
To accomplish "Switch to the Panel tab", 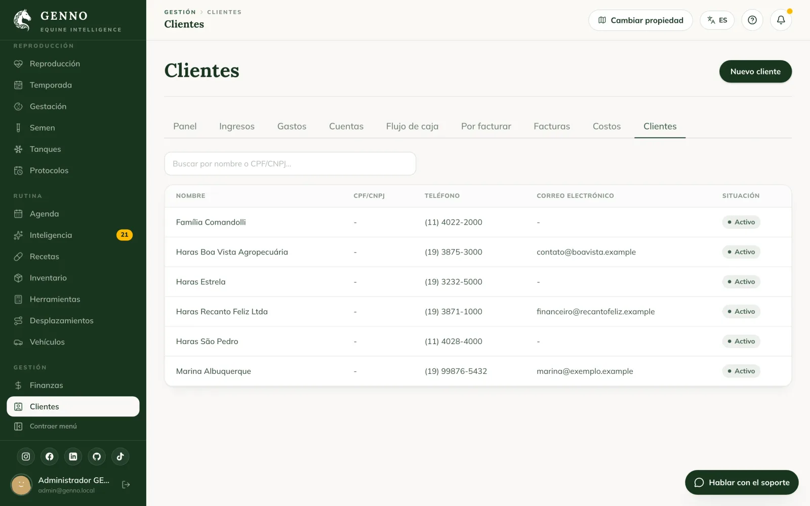I will [x=185, y=126].
